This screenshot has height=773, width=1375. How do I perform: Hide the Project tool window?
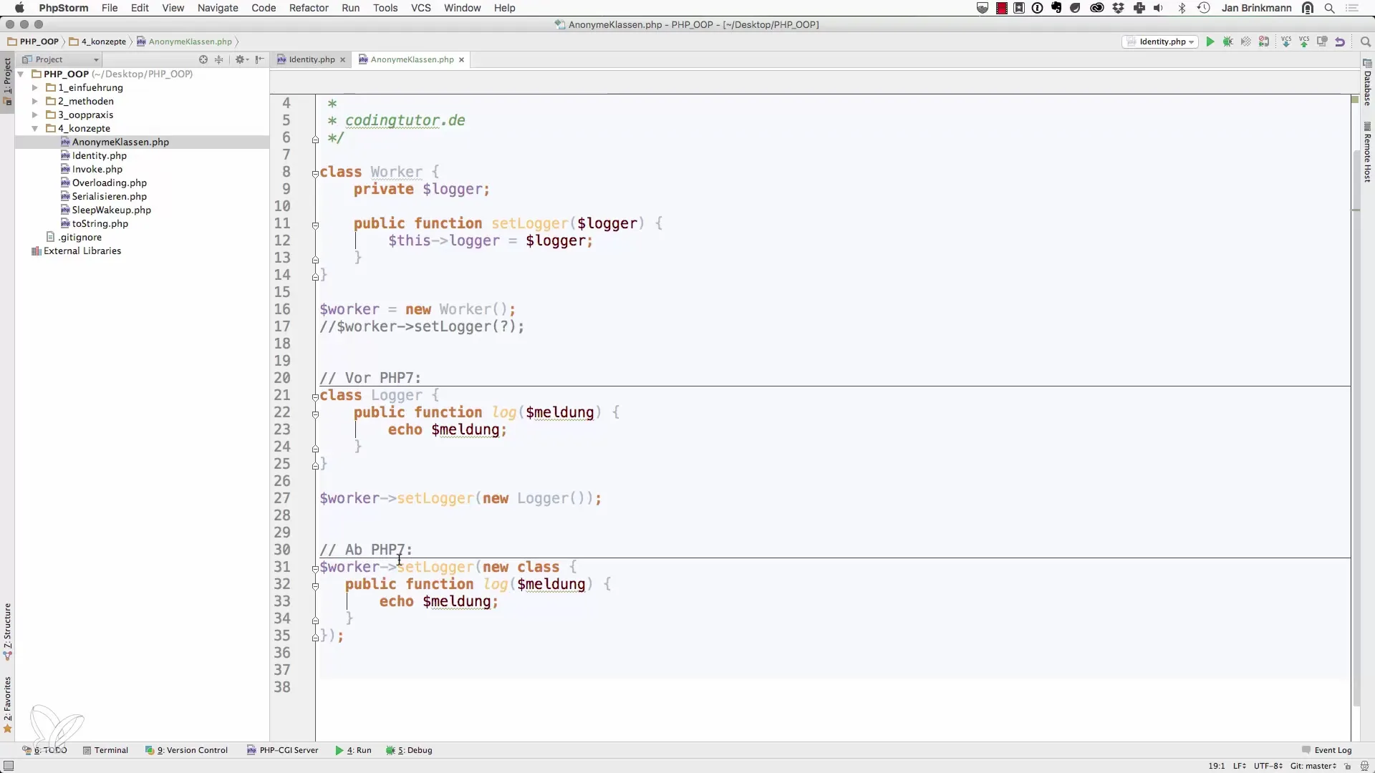coord(259,59)
